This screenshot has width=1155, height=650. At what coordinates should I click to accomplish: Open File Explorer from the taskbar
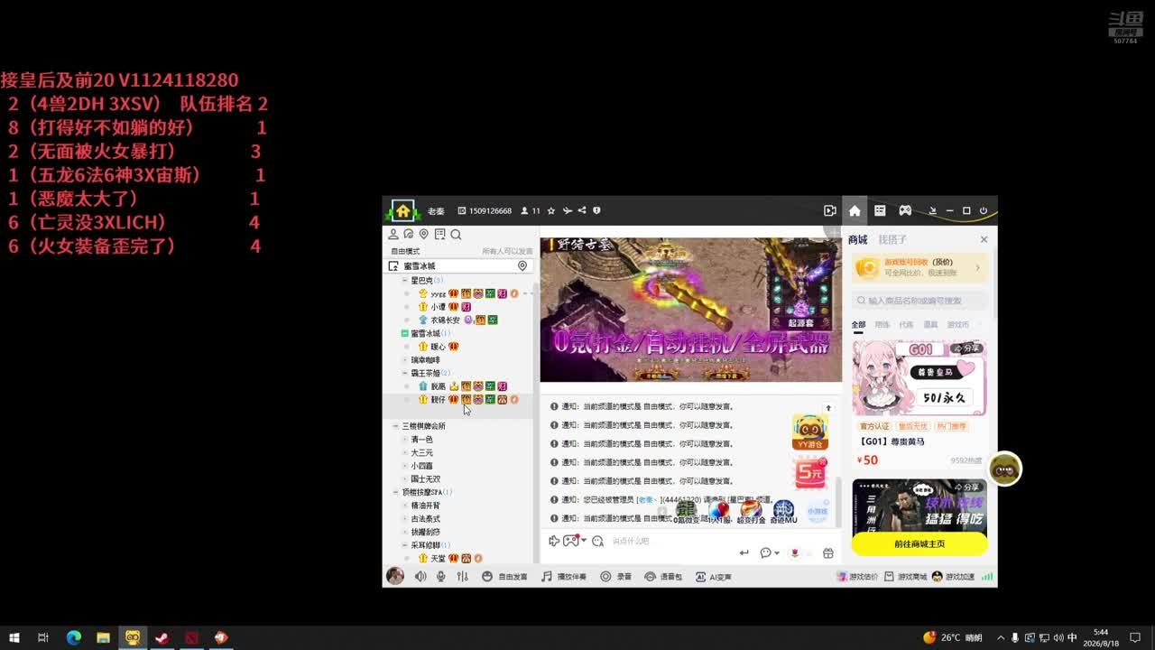(x=103, y=637)
